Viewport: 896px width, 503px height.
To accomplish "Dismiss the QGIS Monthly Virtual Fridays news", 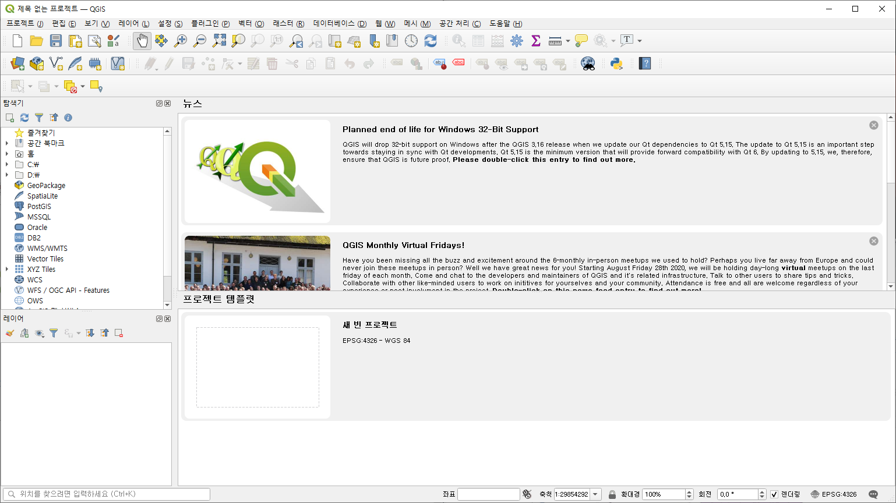I will tap(874, 241).
